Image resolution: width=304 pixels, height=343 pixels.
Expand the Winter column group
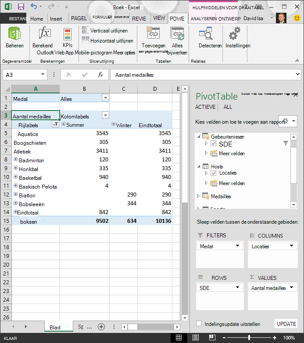(x=113, y=124)
